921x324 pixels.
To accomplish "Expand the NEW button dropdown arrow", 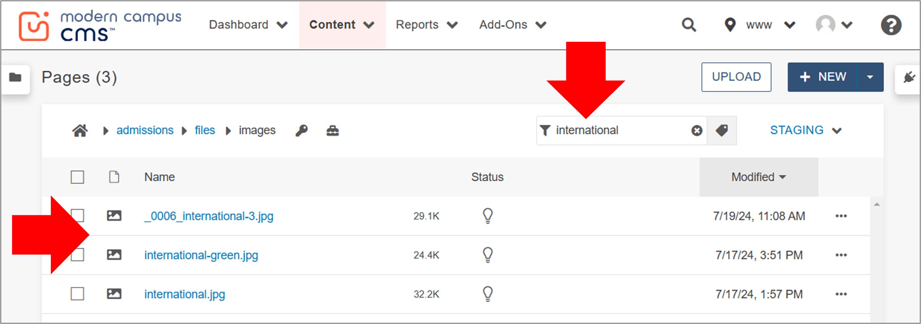I will pos(870,77).
